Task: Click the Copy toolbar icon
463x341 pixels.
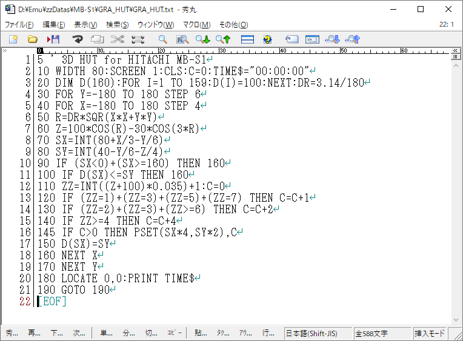Action: click(x=98, y=39)
